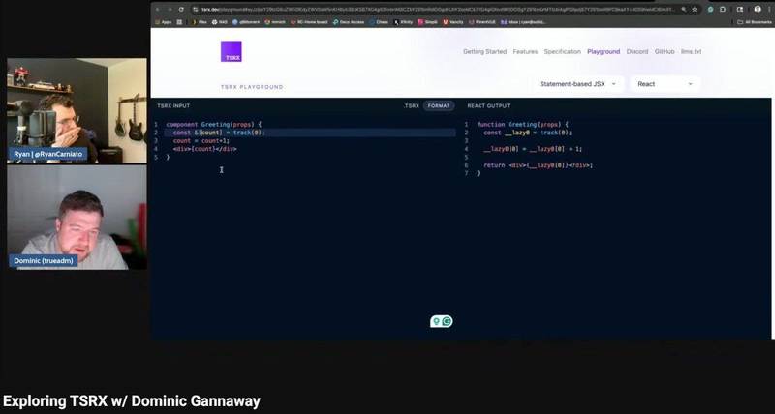Click the REACT OUTPUT panel header
This screenshot has width=775, height=414.
[x=488, y=106]
